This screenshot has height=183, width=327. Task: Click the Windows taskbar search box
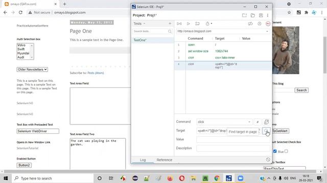point(53,178)
